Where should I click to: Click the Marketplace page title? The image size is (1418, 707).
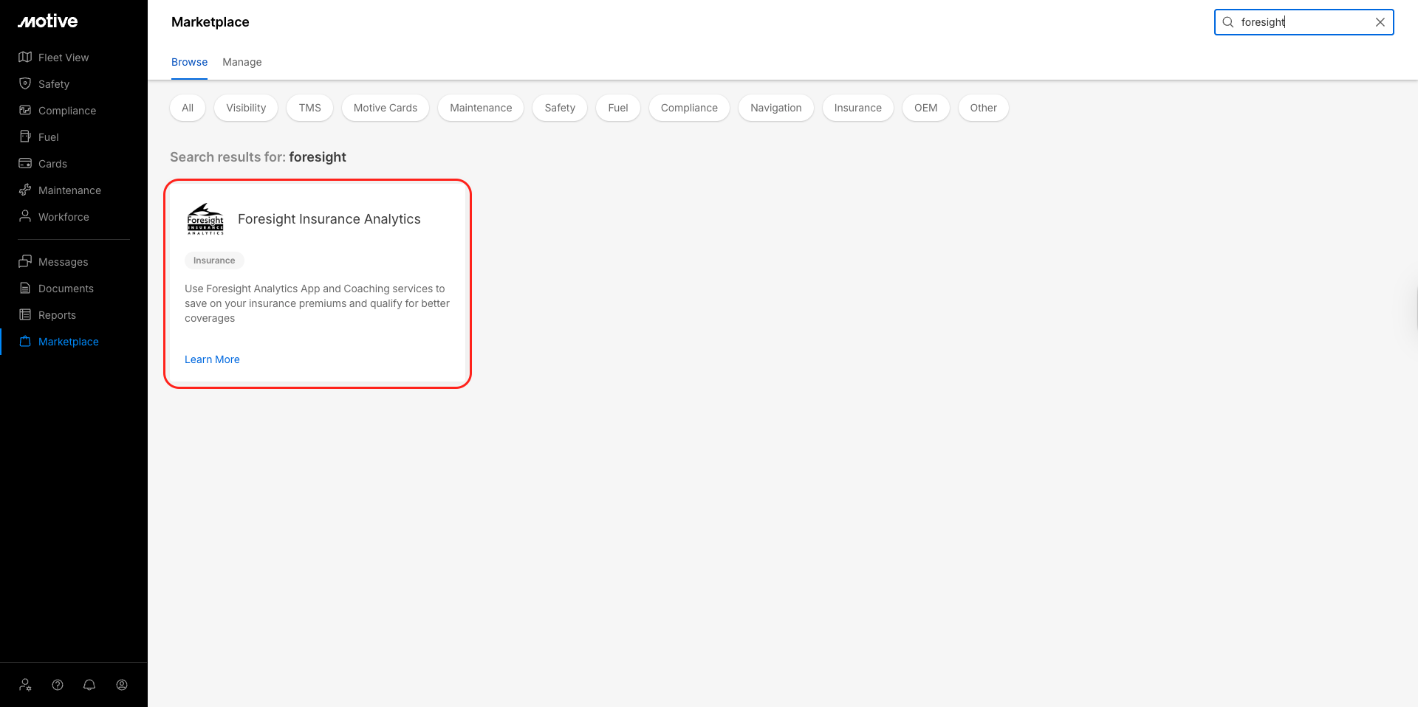pos(210,22)
